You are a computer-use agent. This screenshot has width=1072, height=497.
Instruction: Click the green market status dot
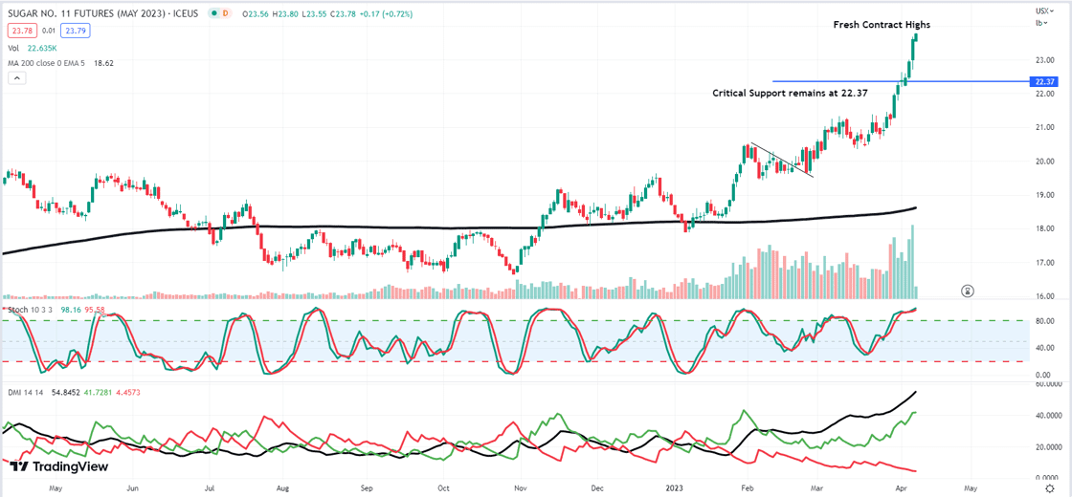214,12
